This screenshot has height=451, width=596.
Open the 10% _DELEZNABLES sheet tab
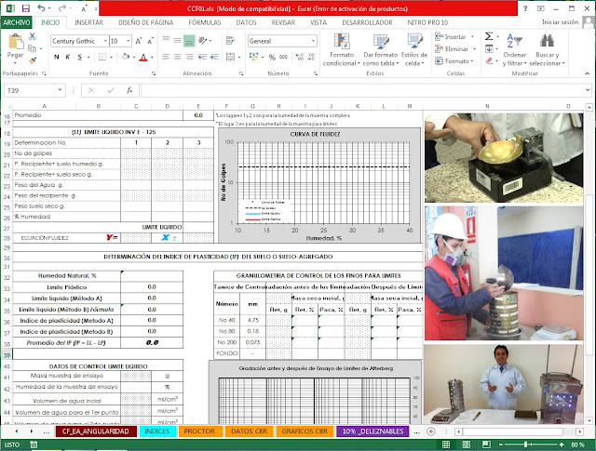[372, 431]
